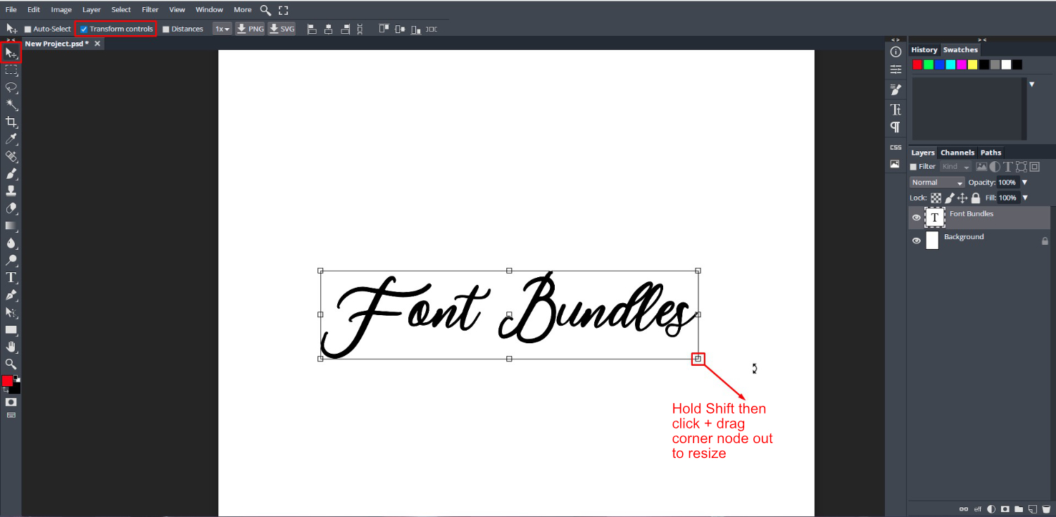
Task: Toggle fullscreen mode icon
Action: pyautogui.click(x=283, y=10)
